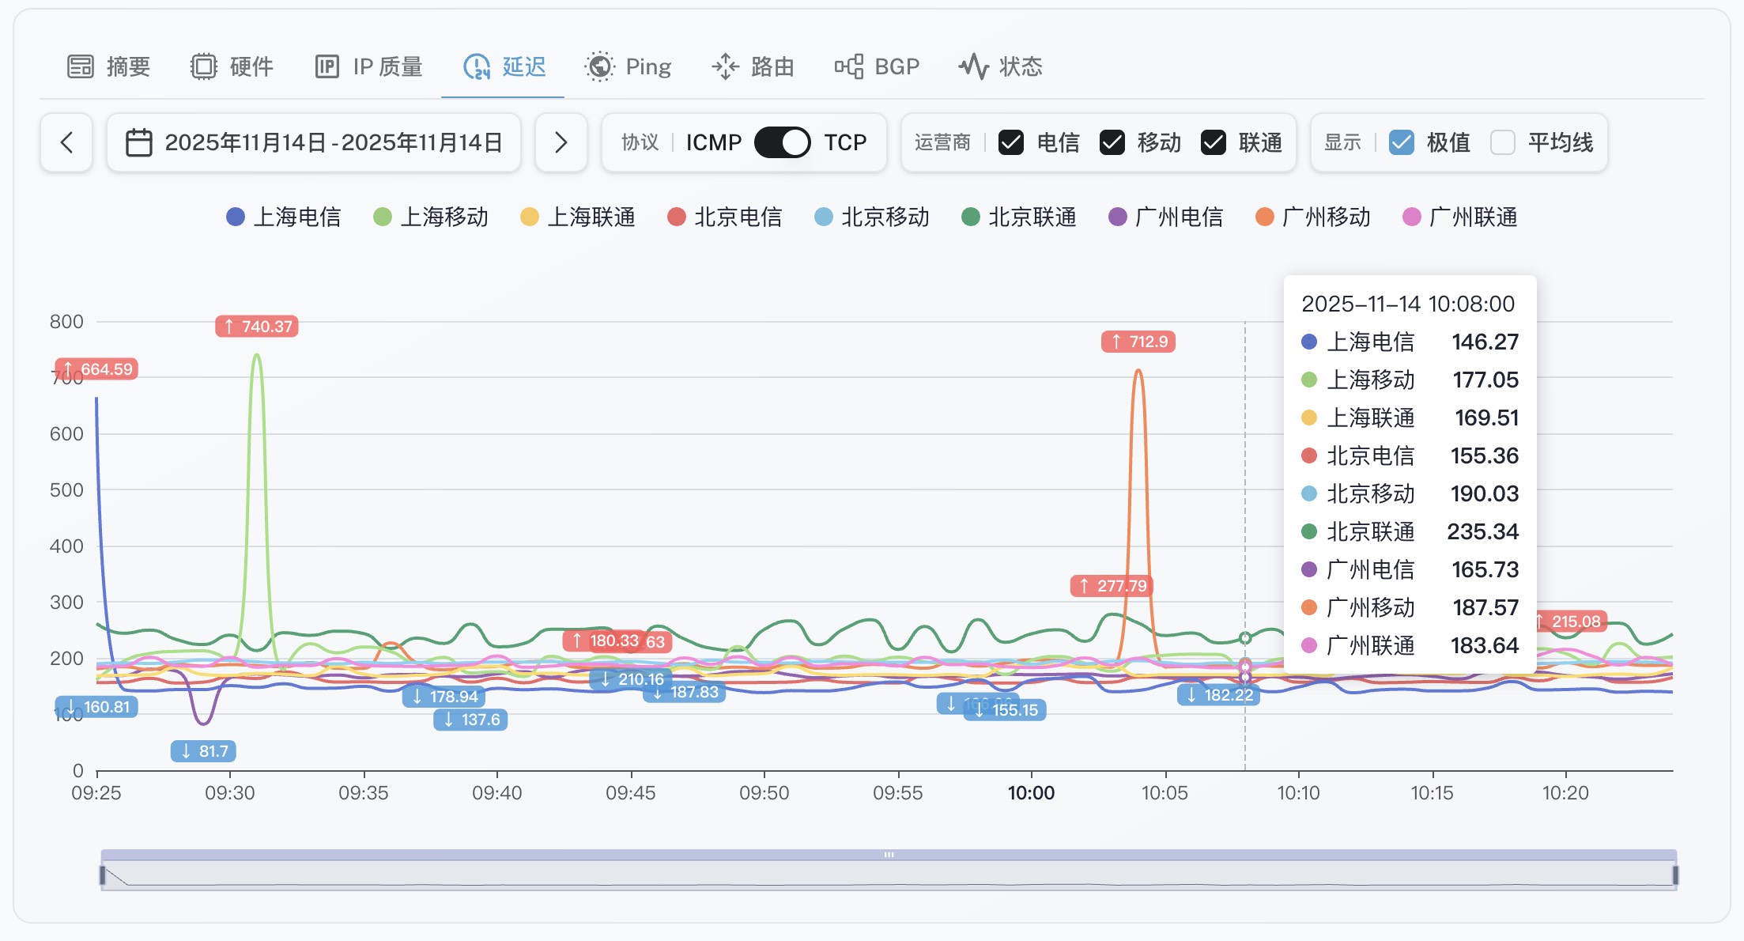
Task: Go to previous date with left chevron
Action: (67, 142)
